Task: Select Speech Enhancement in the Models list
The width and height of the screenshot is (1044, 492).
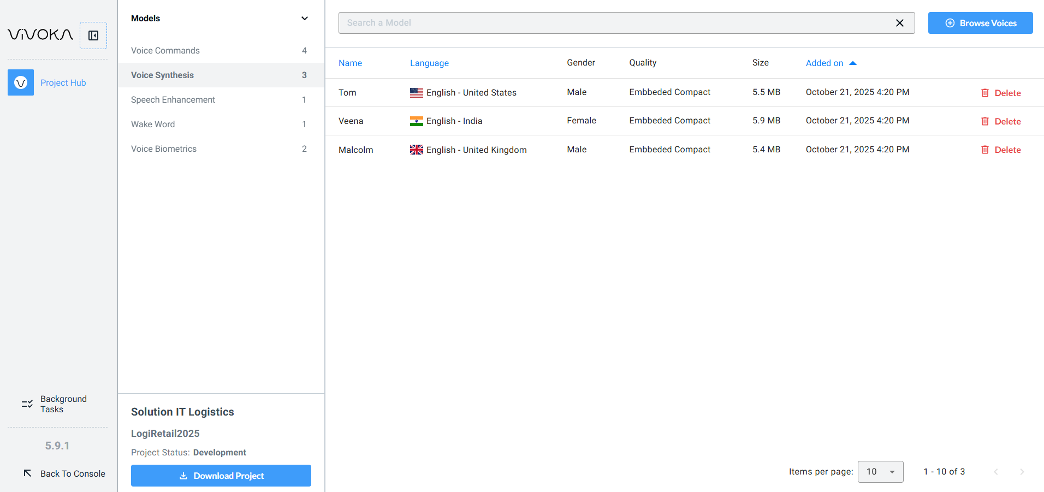Action: (173, 100)
